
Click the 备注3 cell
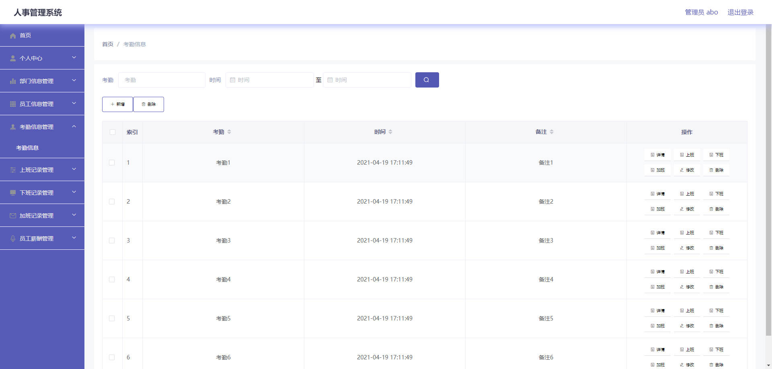click(546, 241)
